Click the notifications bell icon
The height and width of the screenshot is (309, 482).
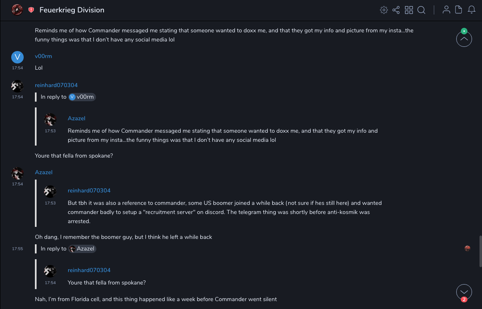472,10
